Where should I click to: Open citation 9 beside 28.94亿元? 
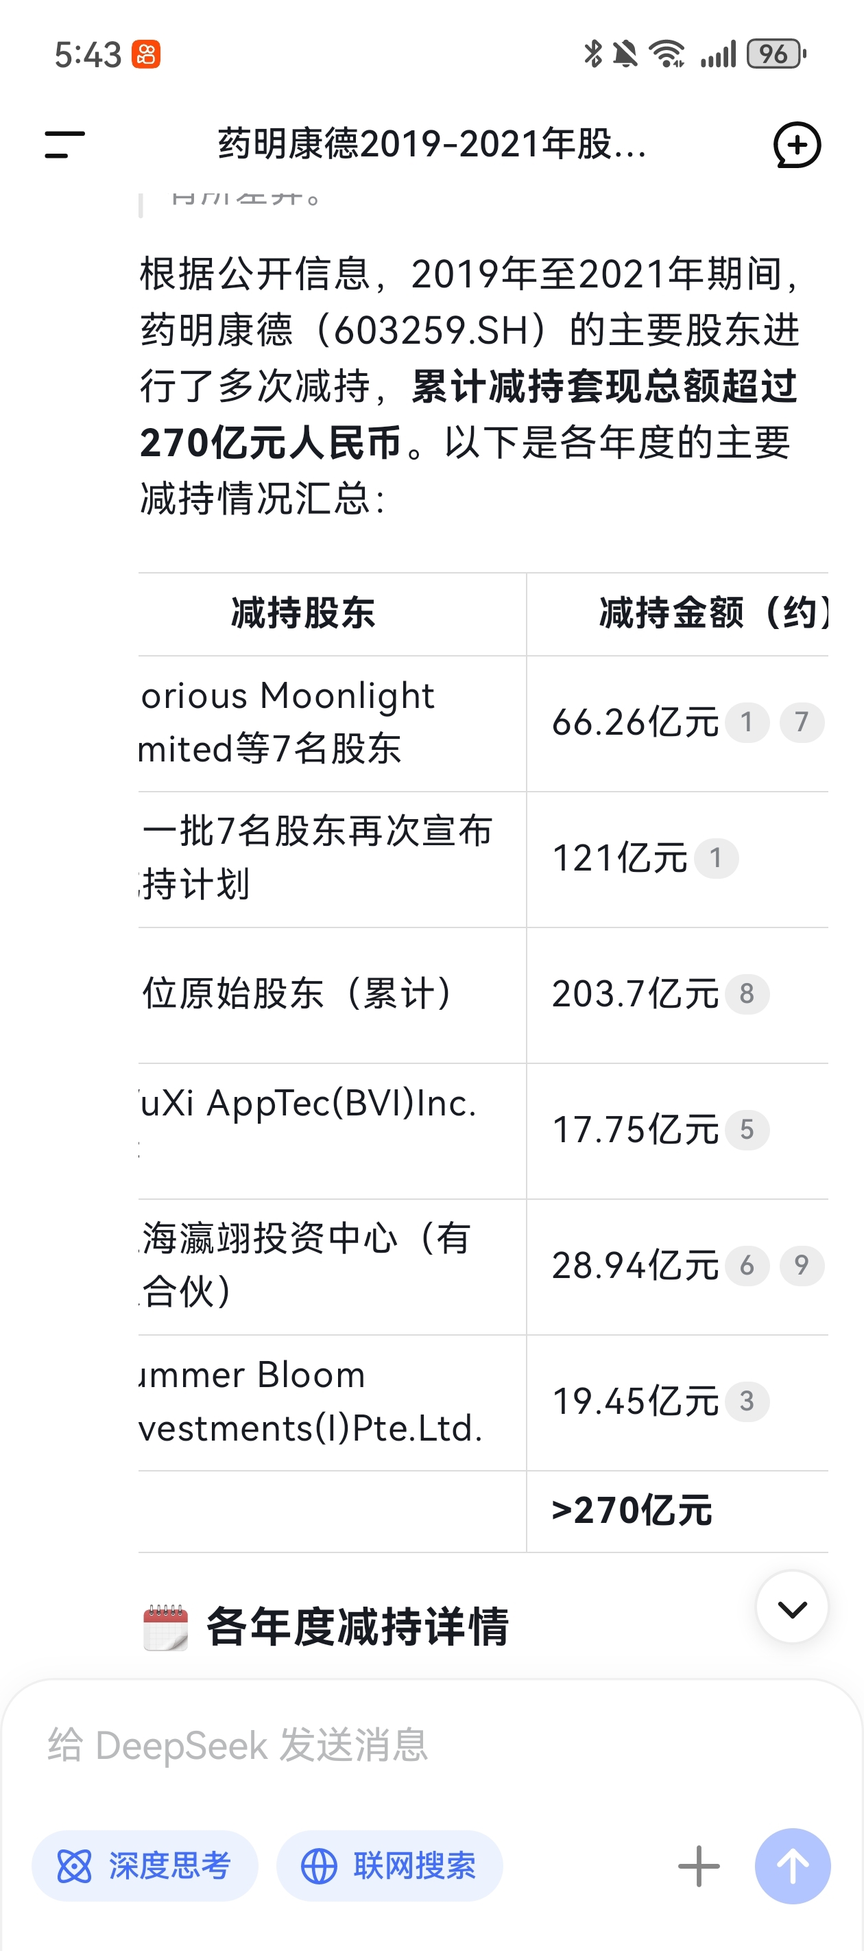coord(802,1265)
